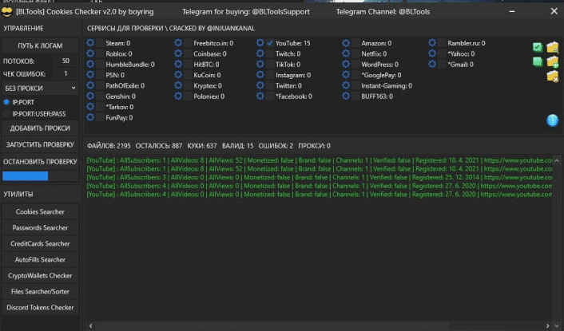This screenshot has width=564, height=331.
Task: Click the folder icon with red X
Action: coord(552,77)
